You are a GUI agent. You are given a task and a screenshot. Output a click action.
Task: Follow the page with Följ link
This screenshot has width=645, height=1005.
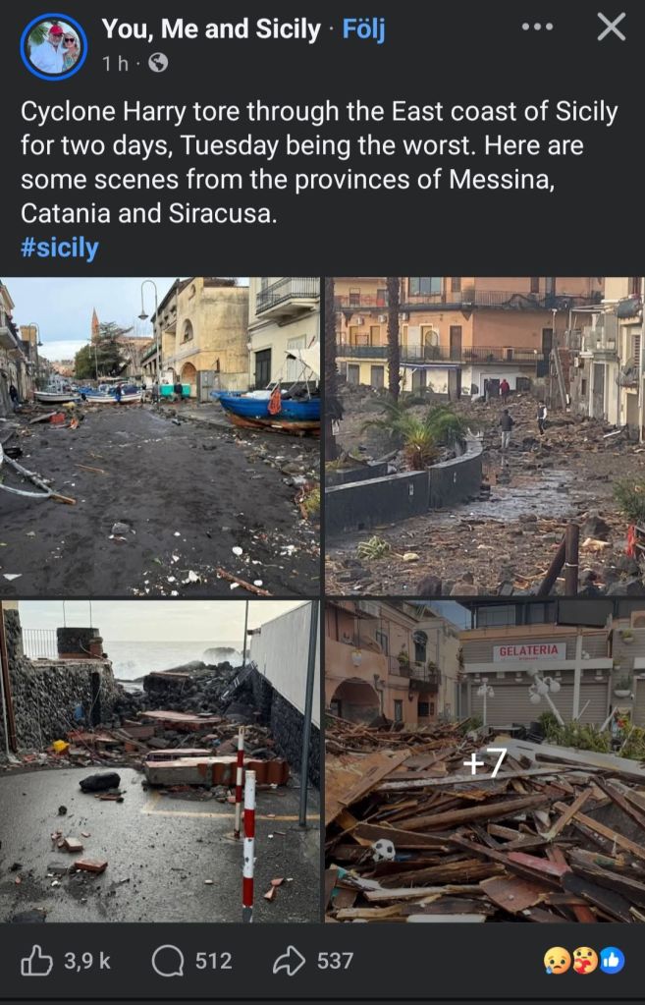364,29
